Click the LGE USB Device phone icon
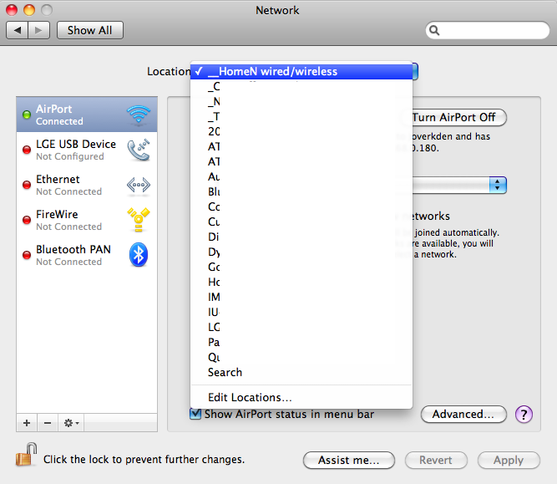The width and height of the screenshot is (557, 484). pyautogui.click(x=139, y=150)
